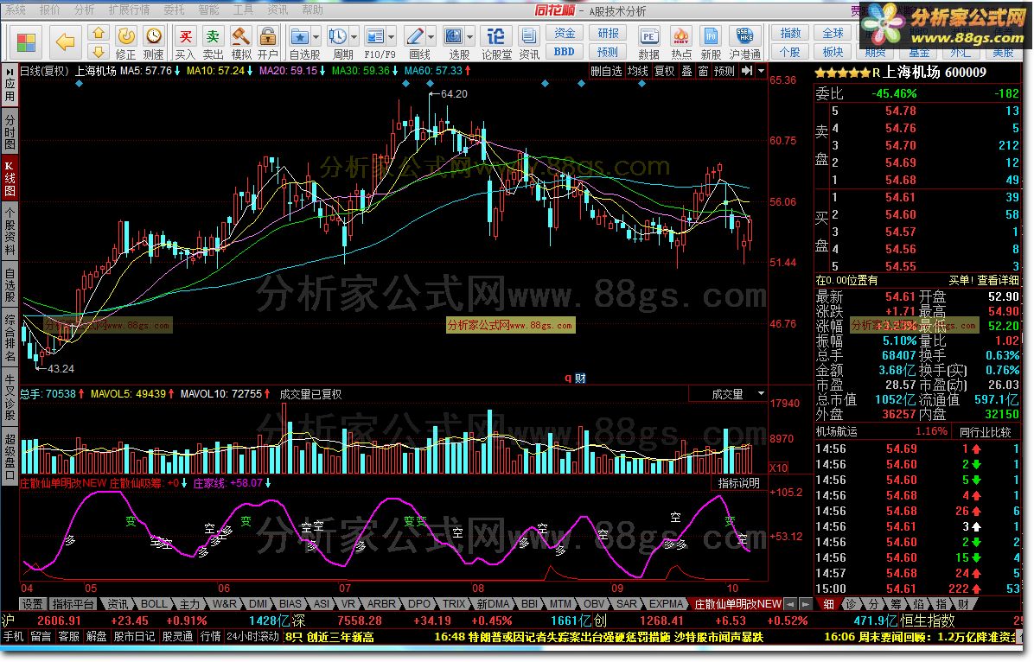Image resolution: width=1034 pixels, height=662 pixels.
Task: Select the 画线 pencil tool
Action: pos(415,35)
